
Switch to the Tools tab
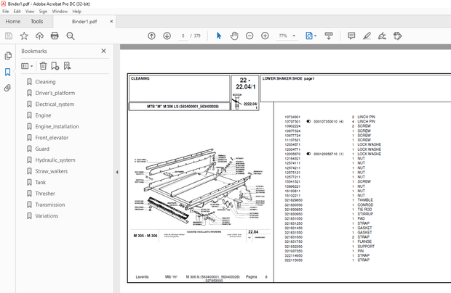click(x=37, y=22)
